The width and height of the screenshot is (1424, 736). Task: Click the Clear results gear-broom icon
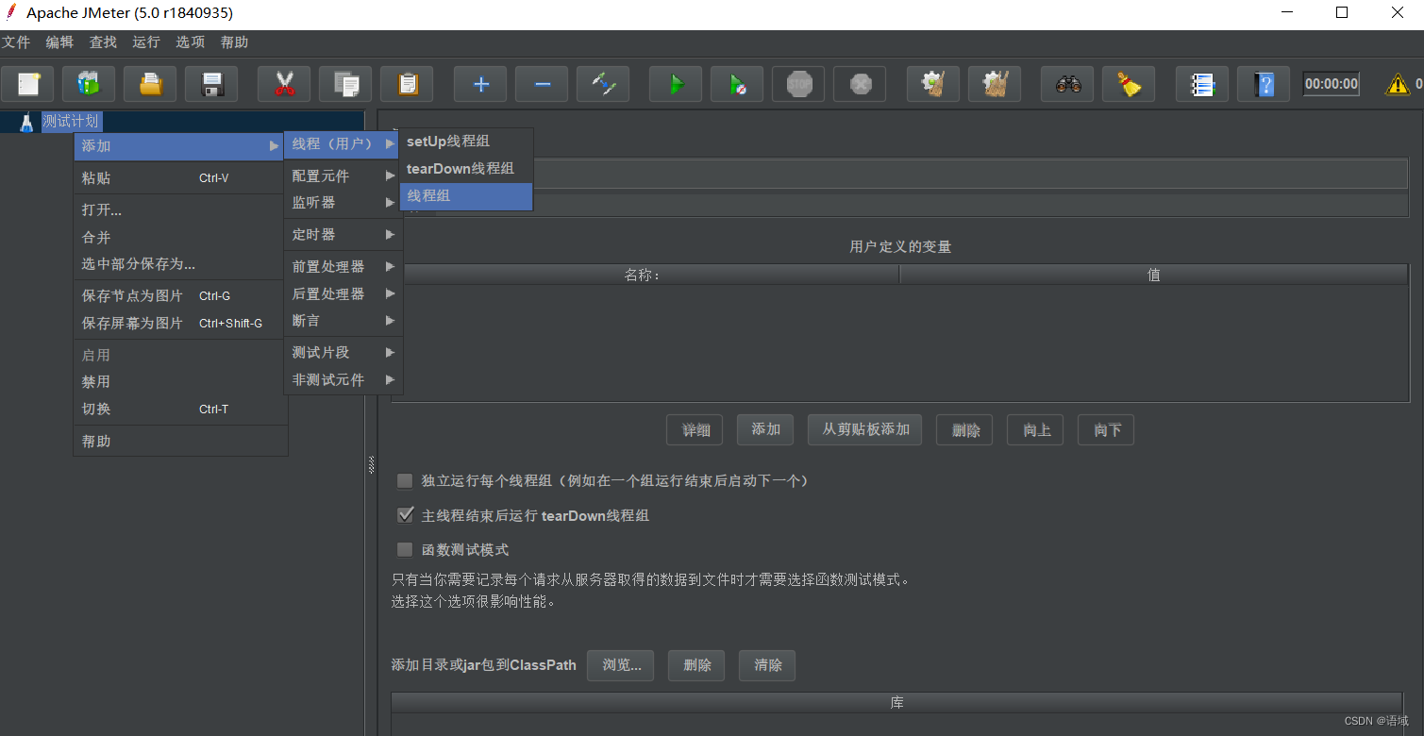[933, 84]
